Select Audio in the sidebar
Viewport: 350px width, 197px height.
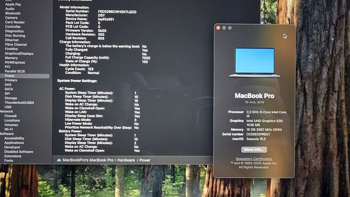(x=9, y=9)
